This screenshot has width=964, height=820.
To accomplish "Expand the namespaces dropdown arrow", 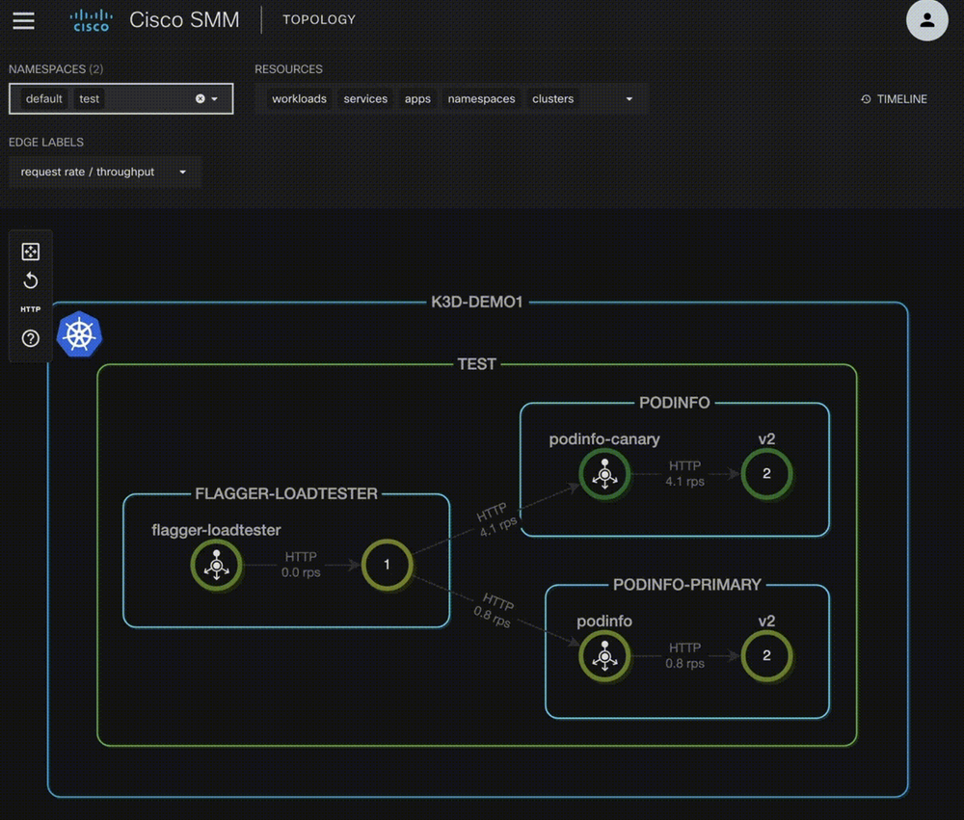I will 215,98.
